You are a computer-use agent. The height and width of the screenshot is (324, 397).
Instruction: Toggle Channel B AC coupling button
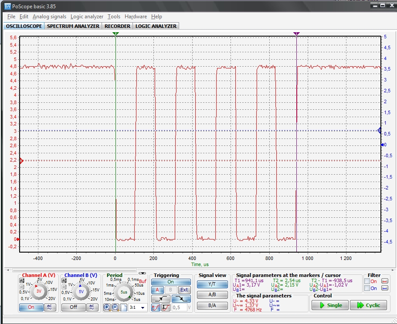coord(92,307)
